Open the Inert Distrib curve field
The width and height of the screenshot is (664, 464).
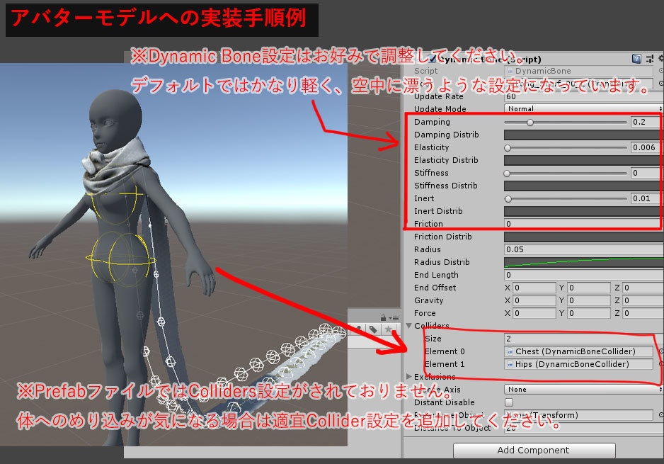pos(583,211)
